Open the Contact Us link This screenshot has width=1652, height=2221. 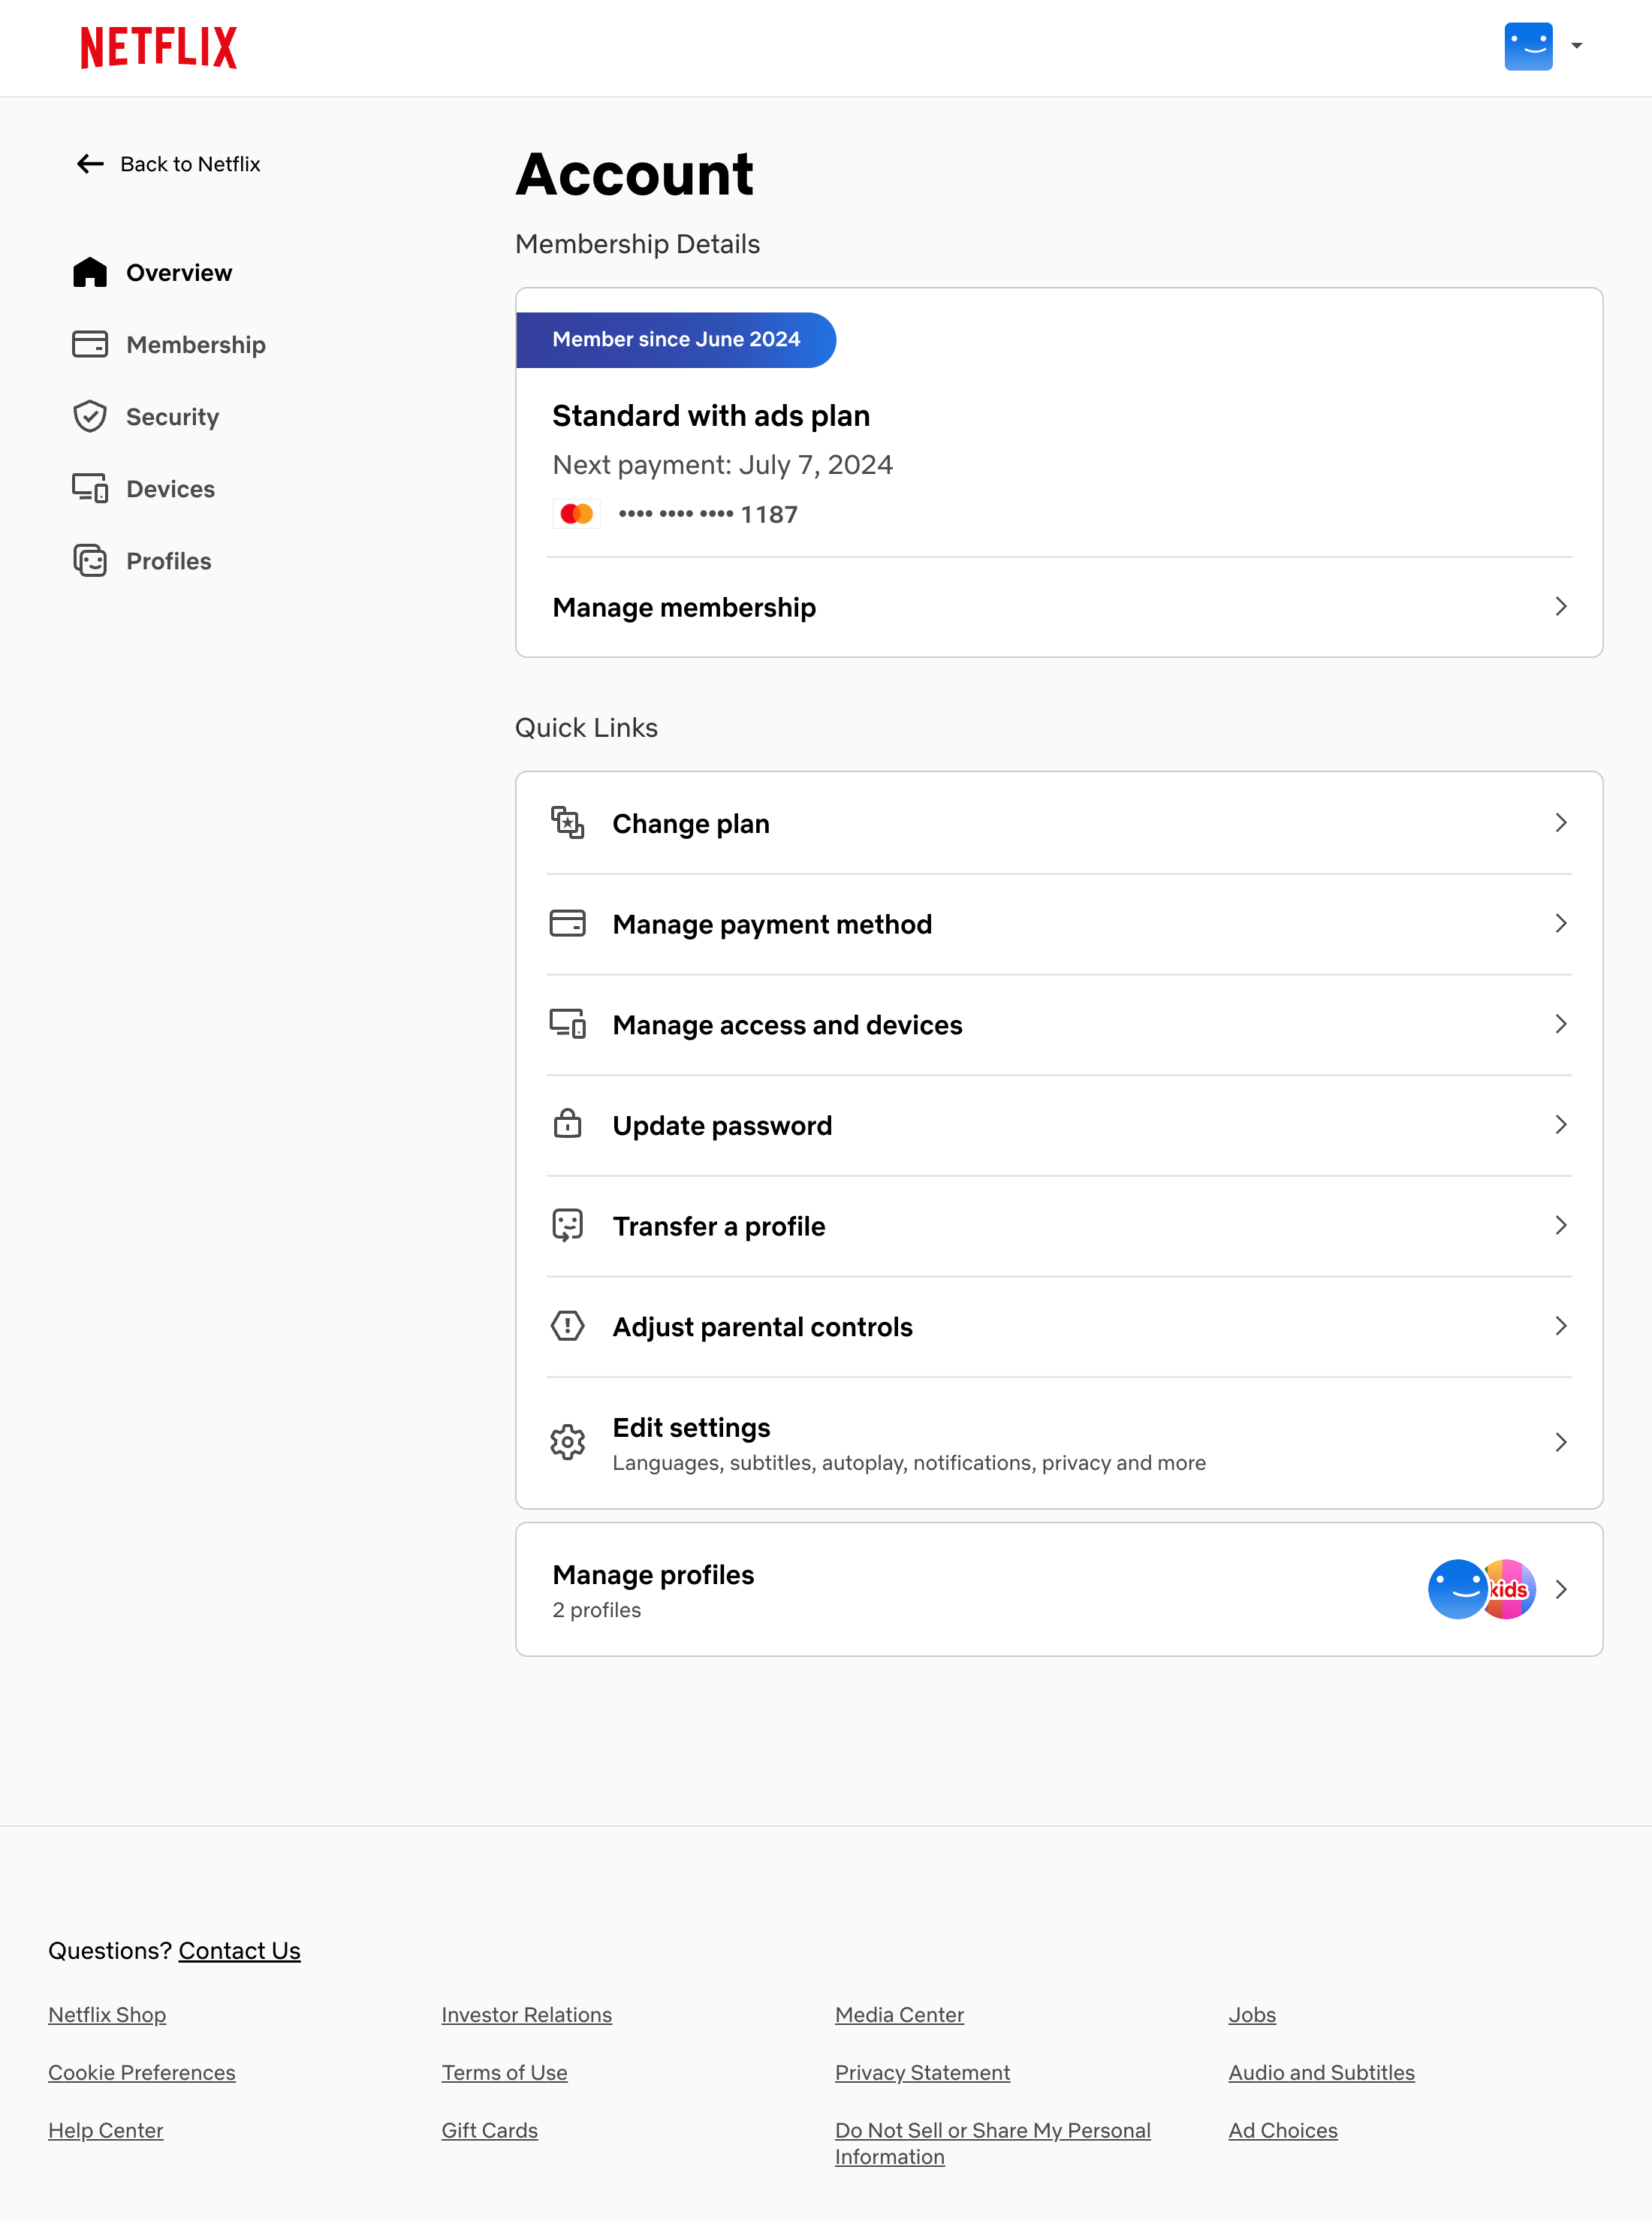239,1950
